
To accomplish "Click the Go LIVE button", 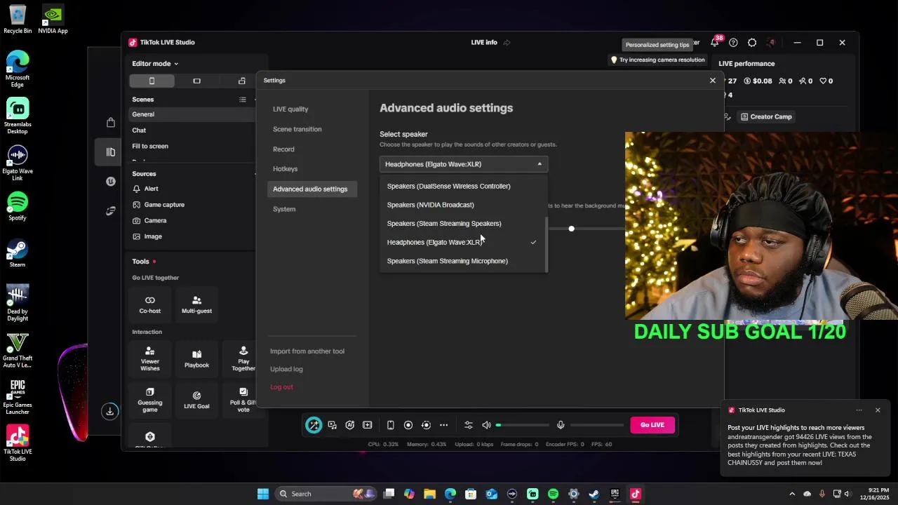I will [x=652, y=425].
